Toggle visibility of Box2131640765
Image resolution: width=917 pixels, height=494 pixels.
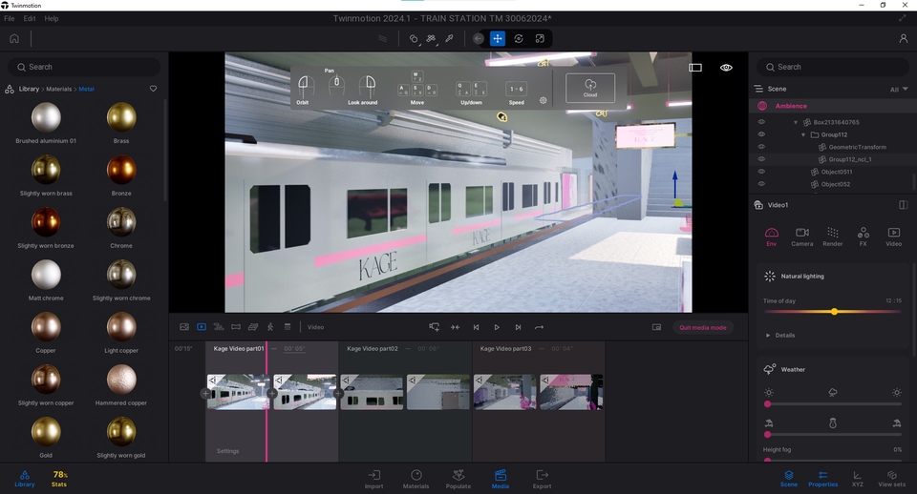click(761, 122)
